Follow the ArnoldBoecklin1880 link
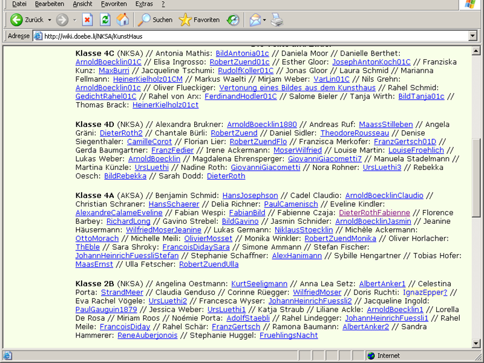The width and height of the screenshot is (484, 363). [x=262, y=125]
